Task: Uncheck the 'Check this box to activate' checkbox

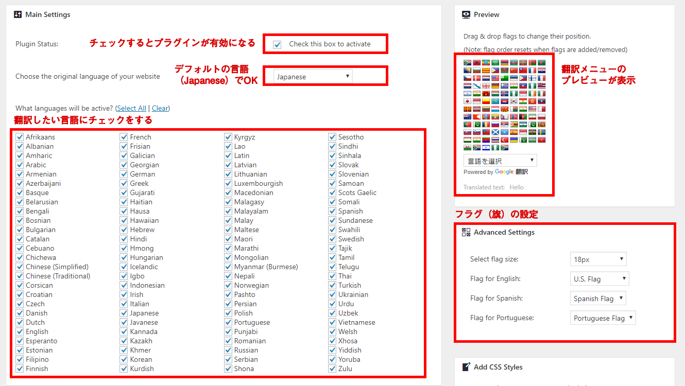Action: 277,45
